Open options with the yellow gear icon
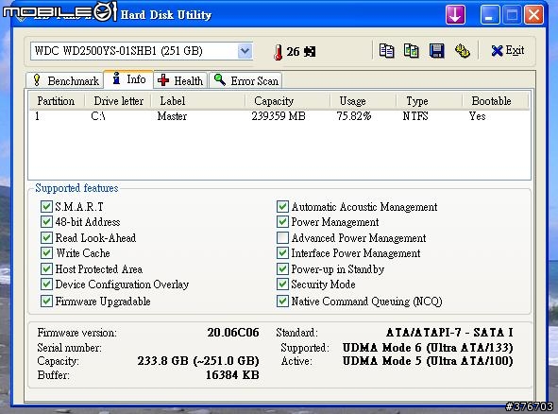558x414 pixels. point(463,51)
